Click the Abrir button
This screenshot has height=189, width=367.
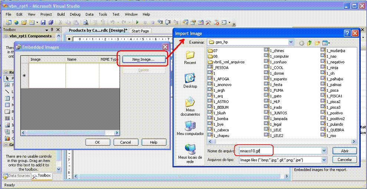(x=344, y=151)
